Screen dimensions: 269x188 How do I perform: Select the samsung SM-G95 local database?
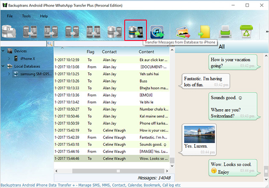pos(36,74)
